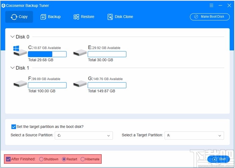Open the Source Partition dropdown

tap(84, 136)
